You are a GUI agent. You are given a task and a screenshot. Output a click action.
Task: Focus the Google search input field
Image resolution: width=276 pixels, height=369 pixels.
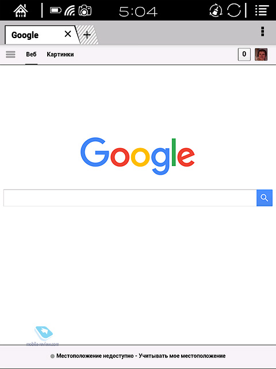tap(130, 198)
